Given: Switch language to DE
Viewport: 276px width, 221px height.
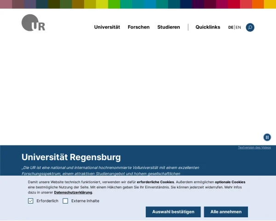Looking at the screenshot, I should pos(231,27).
